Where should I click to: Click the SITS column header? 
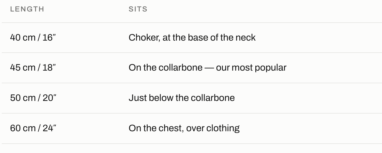tap(138, 9)
